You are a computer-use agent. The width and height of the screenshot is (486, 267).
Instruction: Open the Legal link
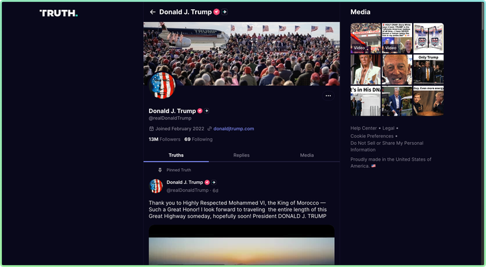(388, 128)
